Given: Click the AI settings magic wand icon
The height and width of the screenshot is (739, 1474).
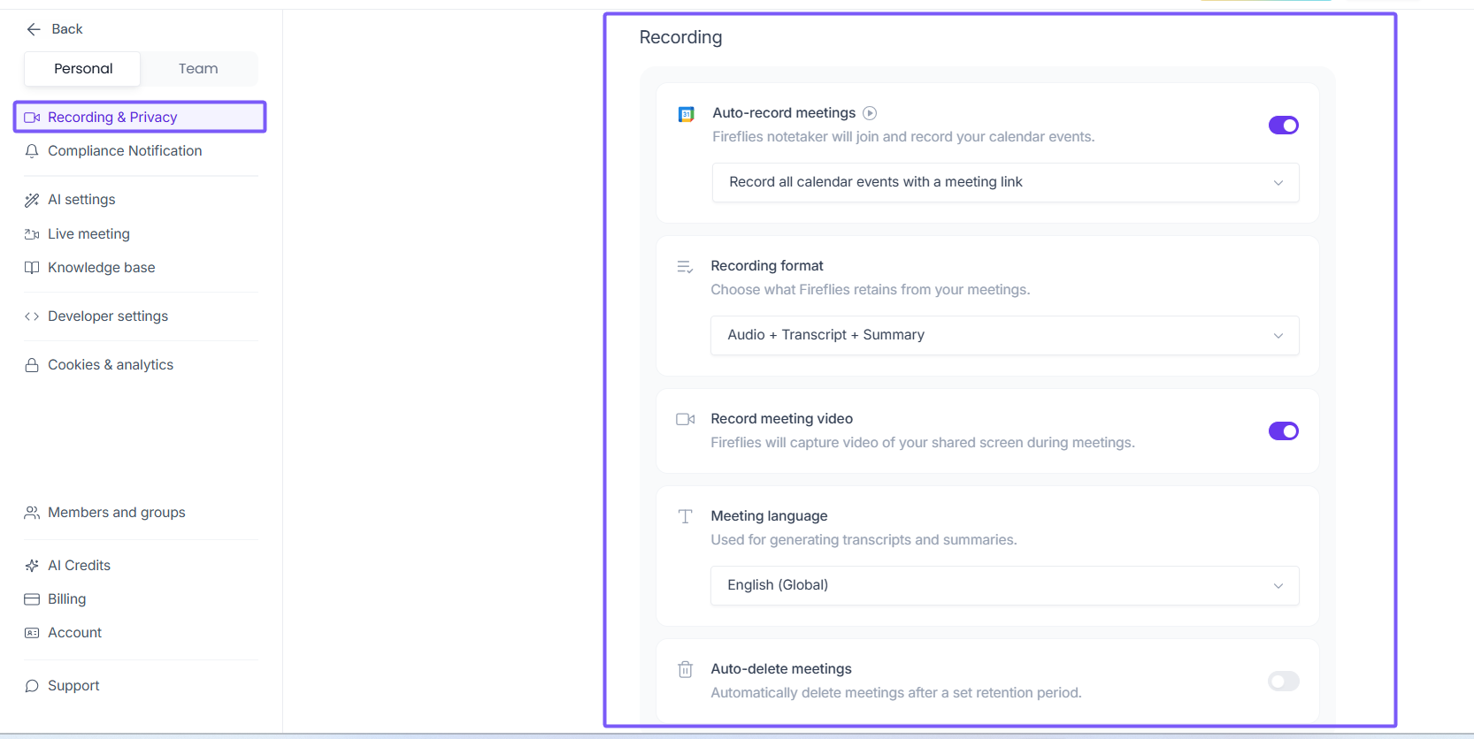Looking at the screenshot, I should 32,200.
